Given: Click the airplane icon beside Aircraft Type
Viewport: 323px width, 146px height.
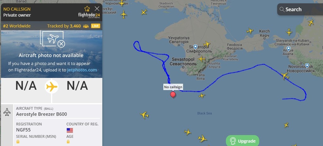Looking at the screenshot, I should [7, 112].
